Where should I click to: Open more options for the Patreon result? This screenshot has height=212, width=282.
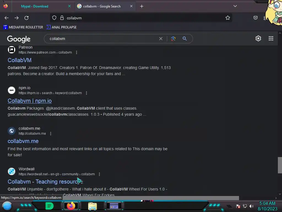coord(77,52)
